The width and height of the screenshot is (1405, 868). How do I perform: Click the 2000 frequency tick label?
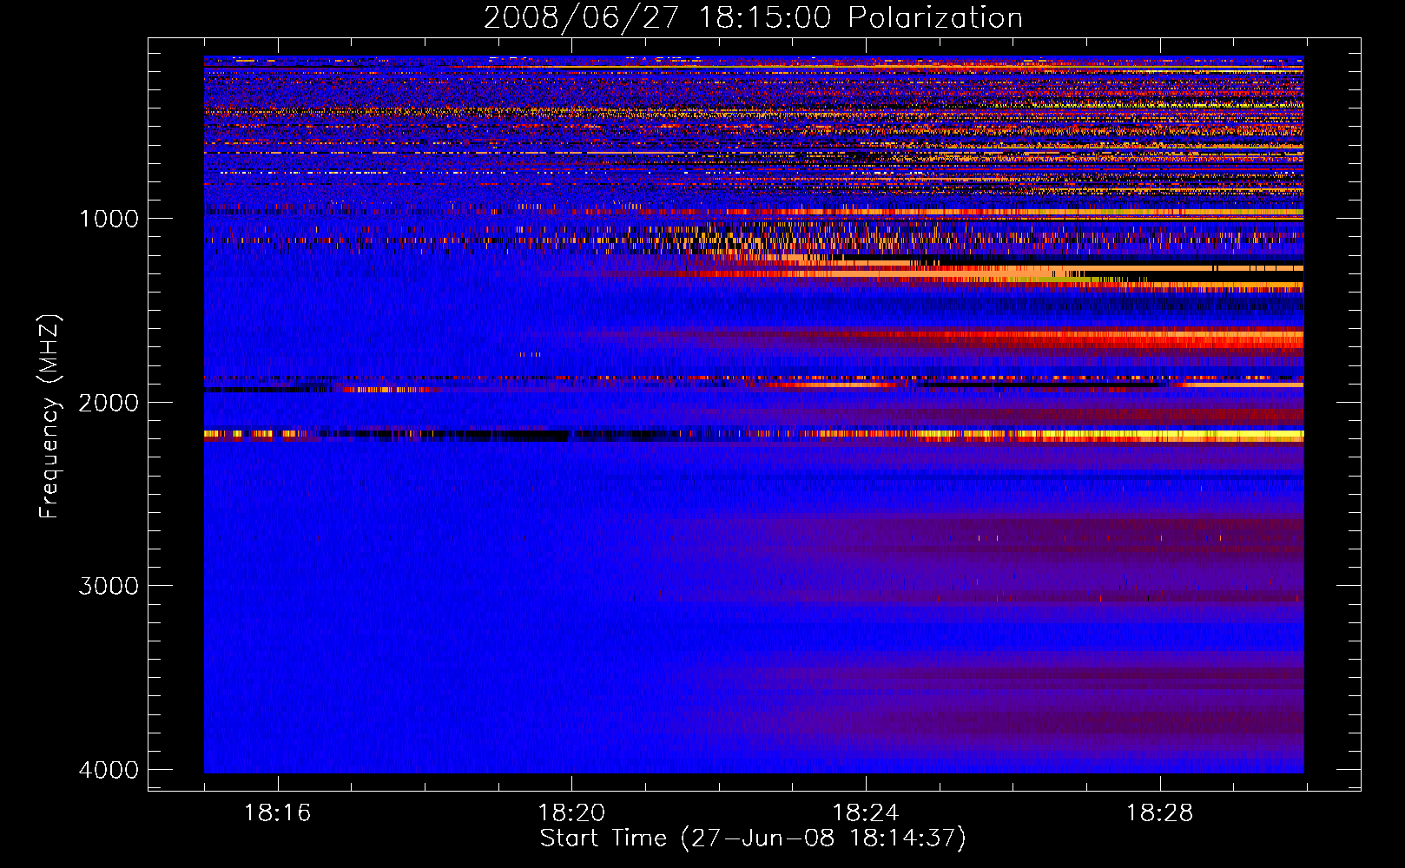[x=109, y=403]
